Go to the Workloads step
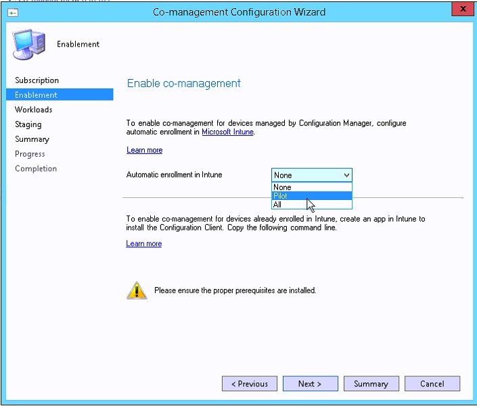This screenshot has height=406, width=477. [33, 109]
